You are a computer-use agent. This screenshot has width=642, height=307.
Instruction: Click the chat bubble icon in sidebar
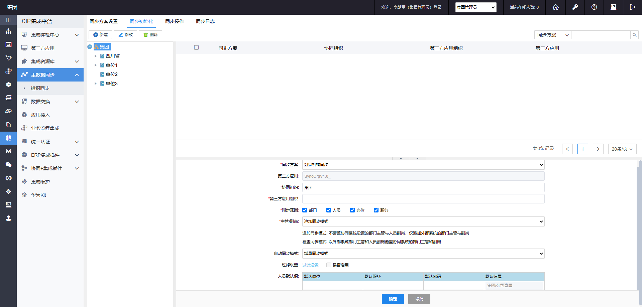click(8, 165)
